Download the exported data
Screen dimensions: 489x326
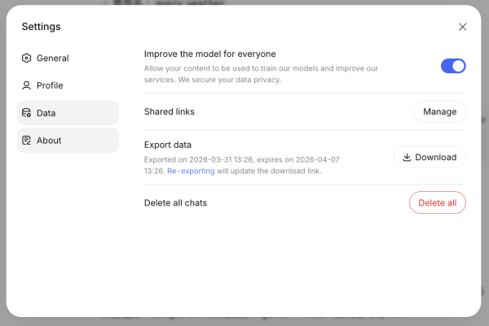(x=430, y=157)
